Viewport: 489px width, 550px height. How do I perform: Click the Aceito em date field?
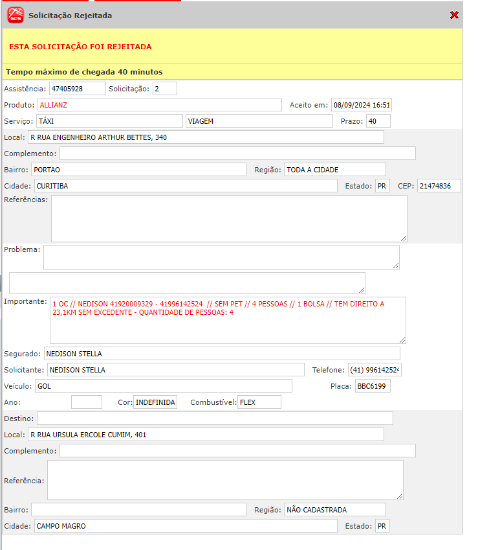[362, 105]
